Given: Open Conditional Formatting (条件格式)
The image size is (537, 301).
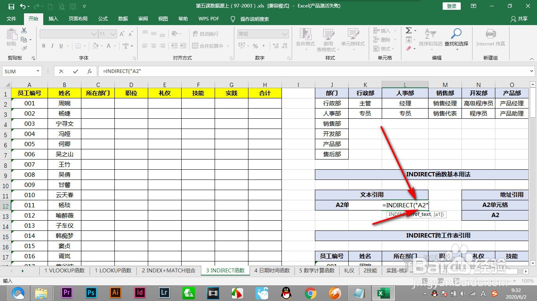Looking at the screenshot, I should click(305, 40).
